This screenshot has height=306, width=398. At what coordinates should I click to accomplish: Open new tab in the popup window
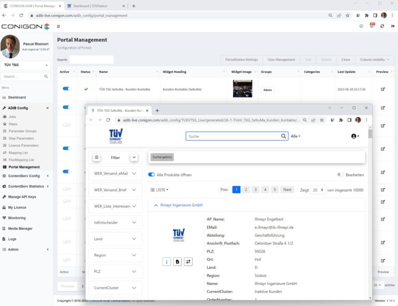coord(157,110)
